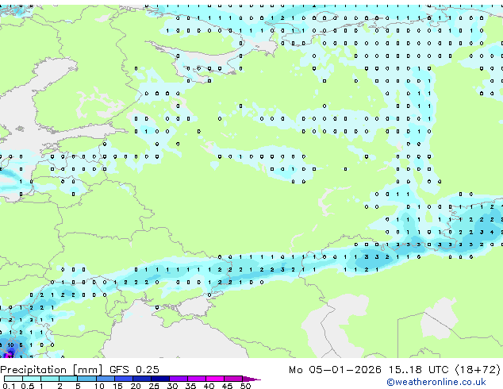The image size is (503, 389).
Task: Click the '30' legend scale value
Action: (172, 386)
